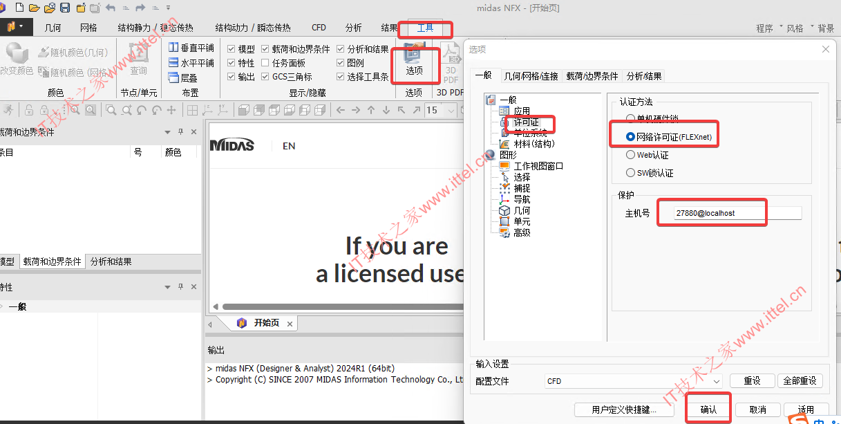This screenshot has width=841, height=424.
Task: Click the Undo arrow in quick access toolbar
Action: [x=111, y=8]
